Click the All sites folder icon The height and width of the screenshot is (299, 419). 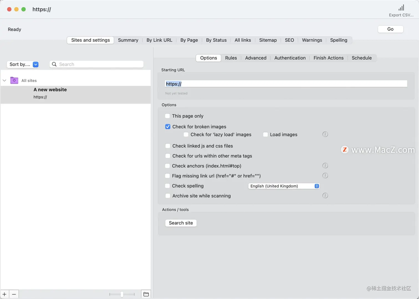click(14, 80)
